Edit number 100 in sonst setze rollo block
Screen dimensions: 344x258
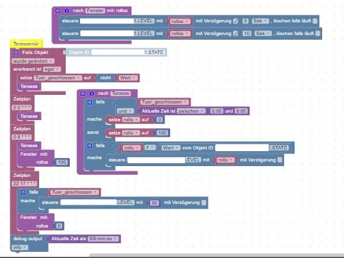click(x=162, y=133)
